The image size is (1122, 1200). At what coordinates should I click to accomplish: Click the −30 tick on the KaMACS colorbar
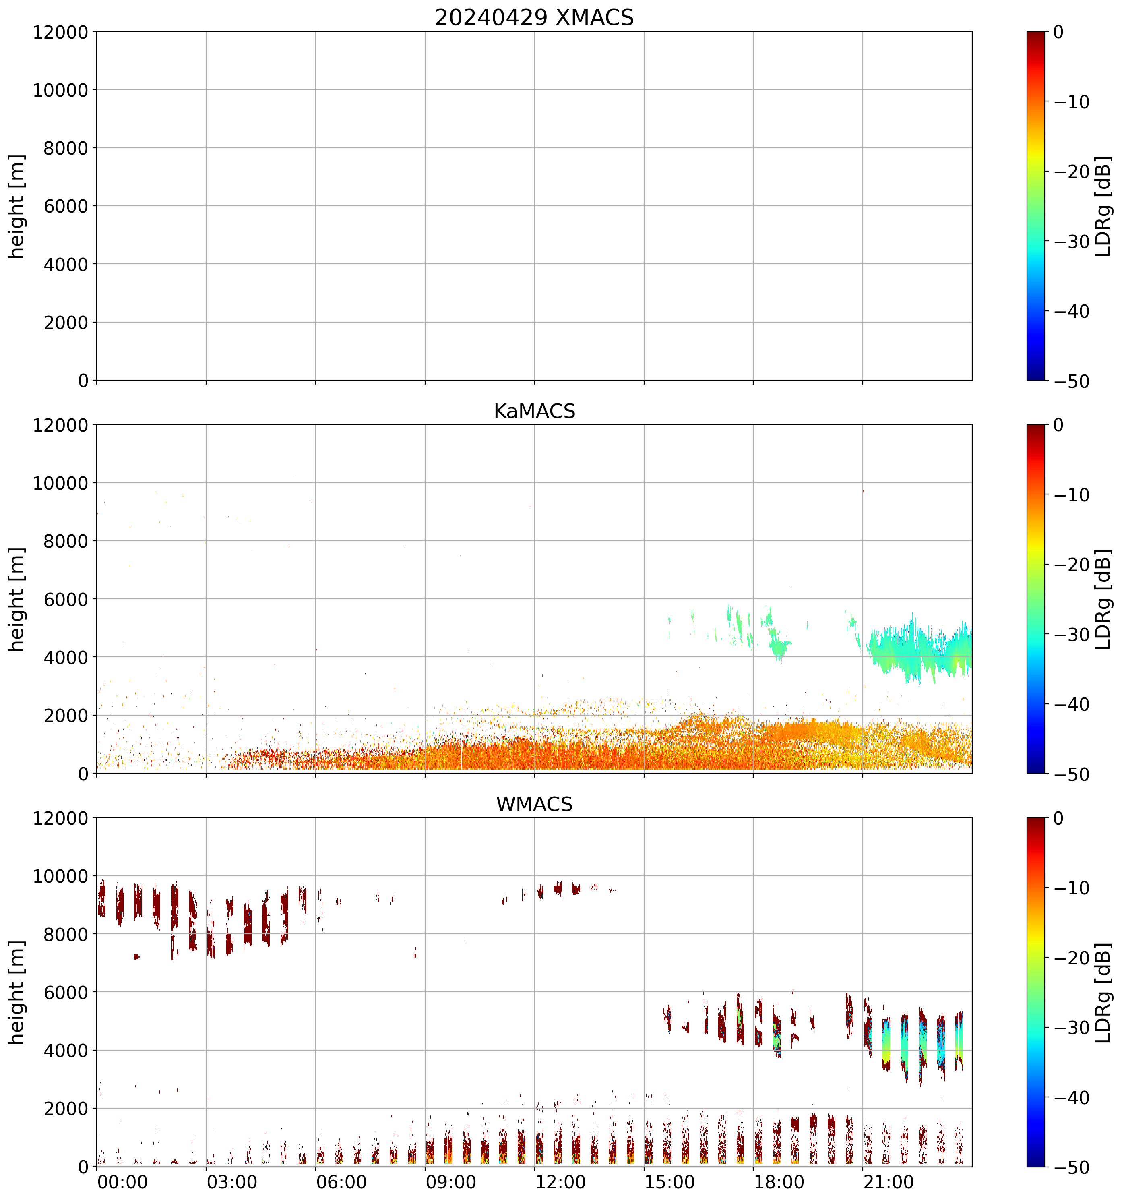click(1071, 634)
